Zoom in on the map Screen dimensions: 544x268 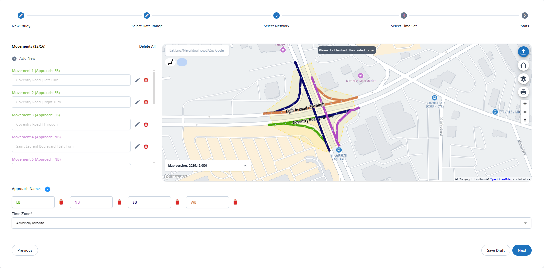coord(525,104)
